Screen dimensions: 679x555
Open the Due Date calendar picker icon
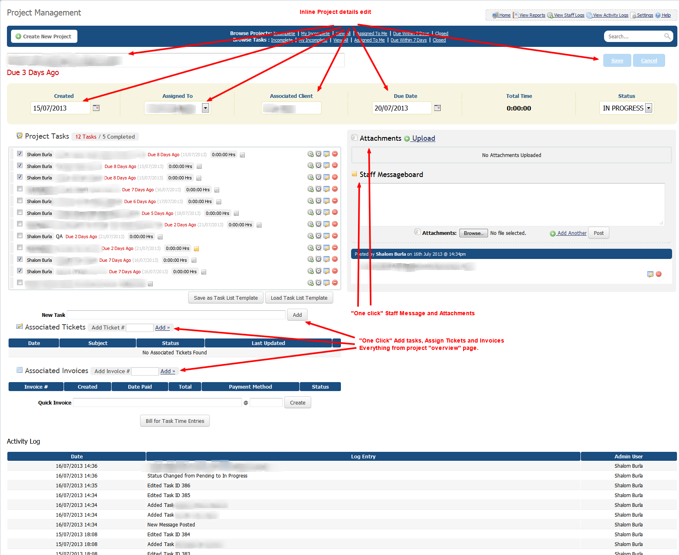(x=437, y=108)
